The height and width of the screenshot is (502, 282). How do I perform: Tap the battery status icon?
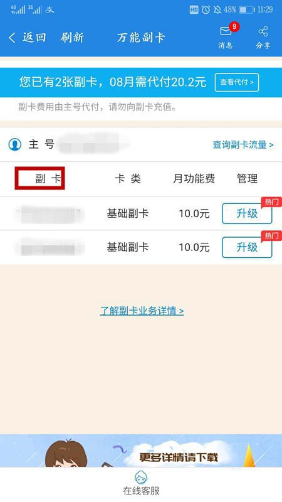tap(247, 9)
